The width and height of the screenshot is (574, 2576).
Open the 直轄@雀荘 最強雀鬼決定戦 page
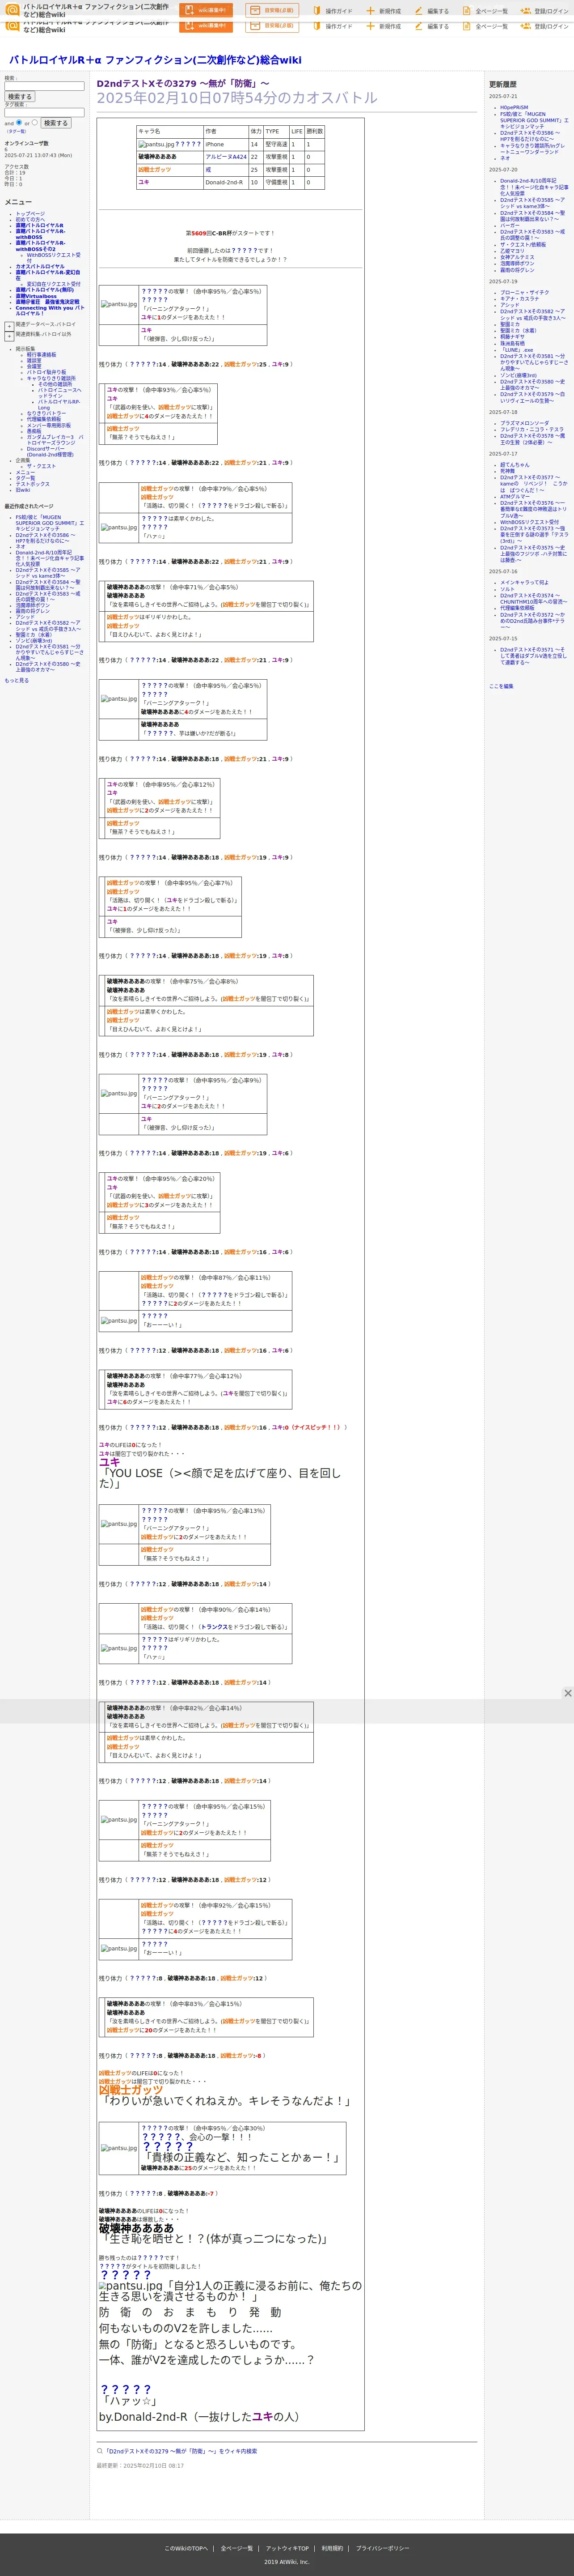(x=47, y=302)
